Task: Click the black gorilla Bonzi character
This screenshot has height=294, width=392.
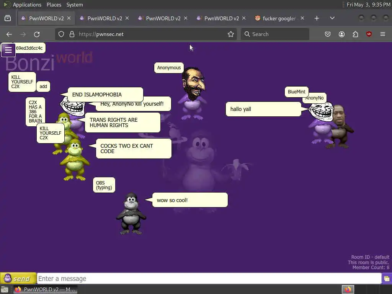Action: coord(131,213)
